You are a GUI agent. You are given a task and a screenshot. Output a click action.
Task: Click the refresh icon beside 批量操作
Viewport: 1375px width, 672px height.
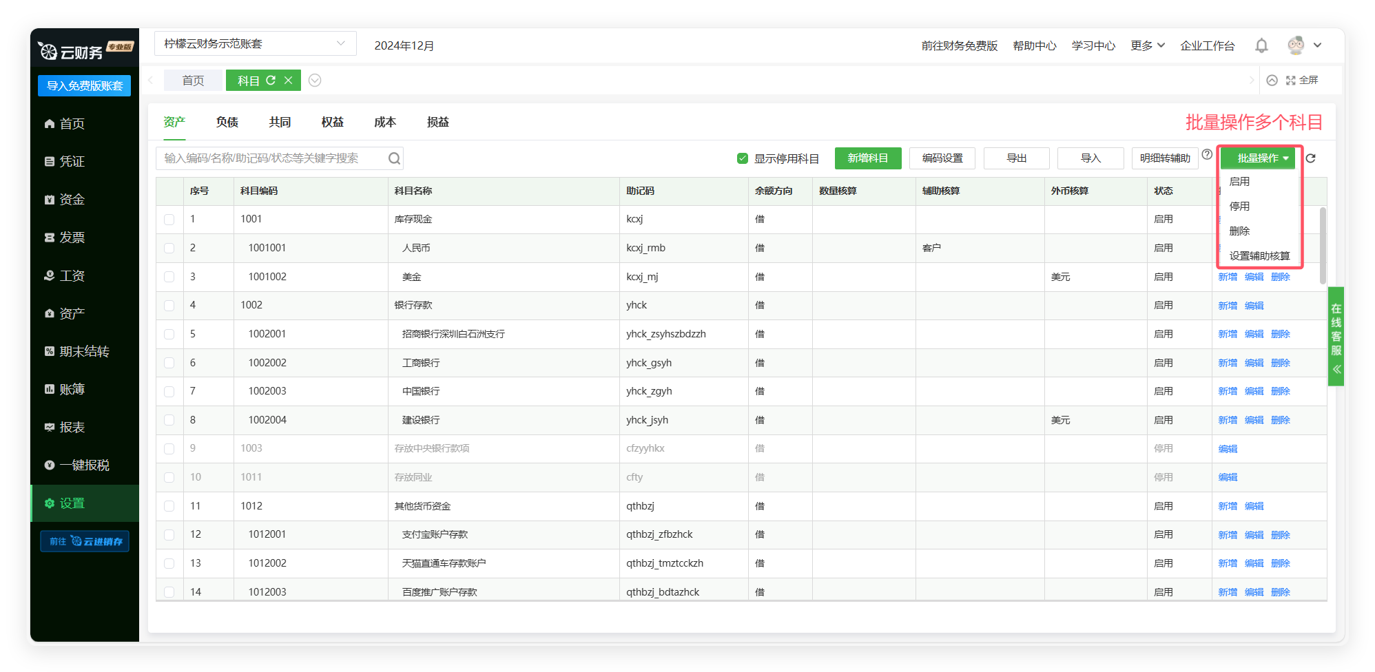(x=1310, y=158)
